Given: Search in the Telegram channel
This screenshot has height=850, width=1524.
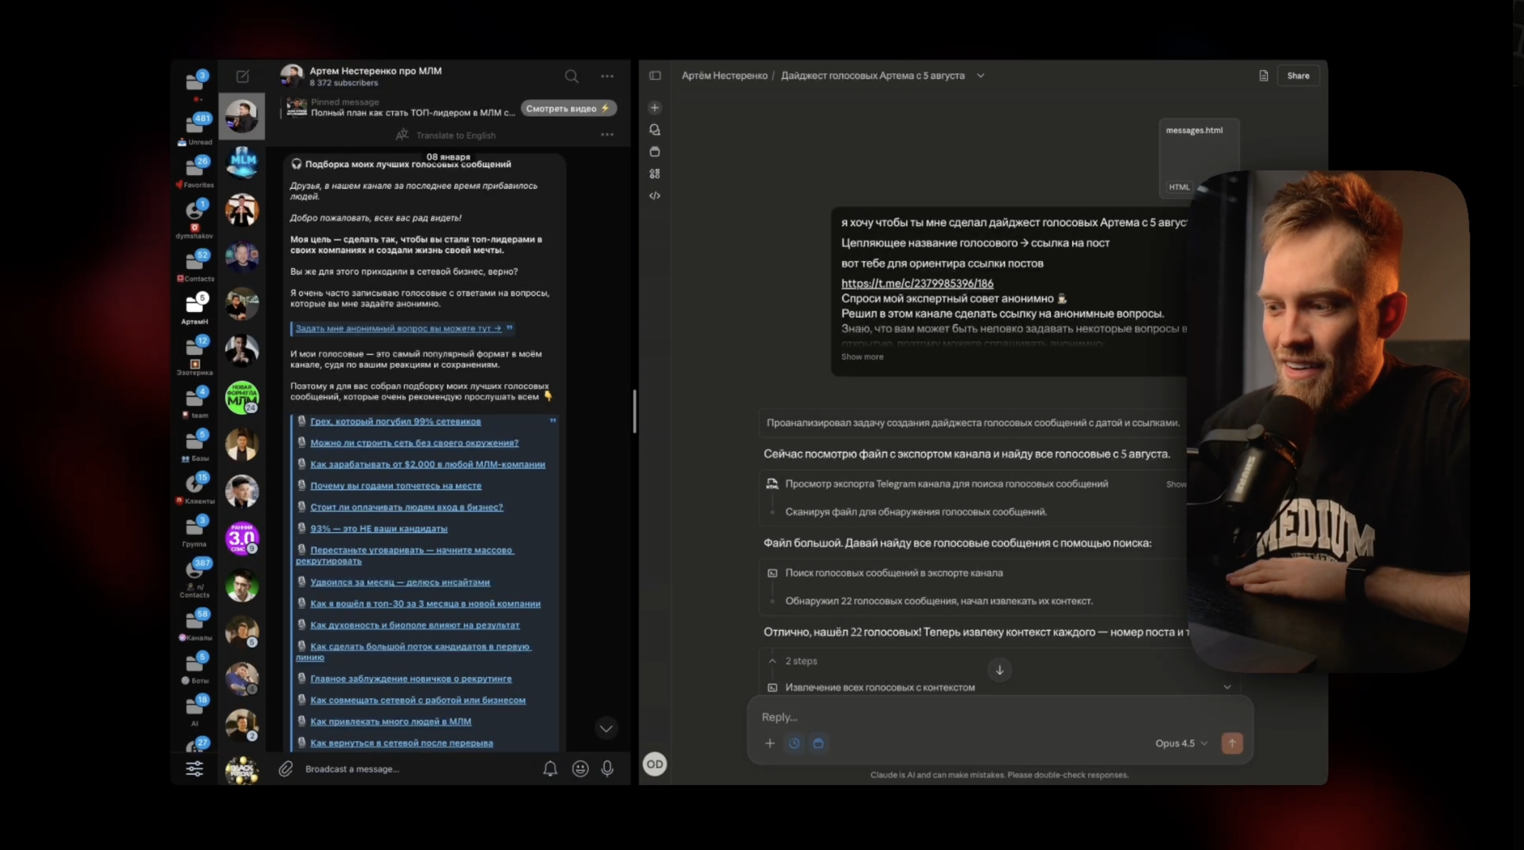Looking at the screenshot, I should tap(571, 76).
